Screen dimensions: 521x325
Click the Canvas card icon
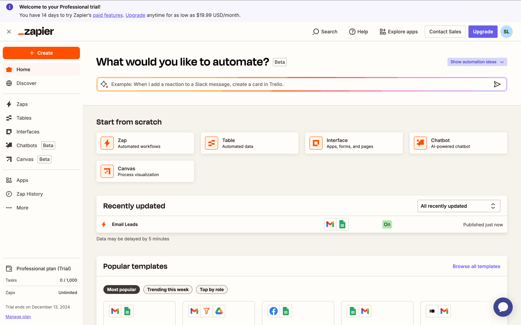click(x=107, y=171)
